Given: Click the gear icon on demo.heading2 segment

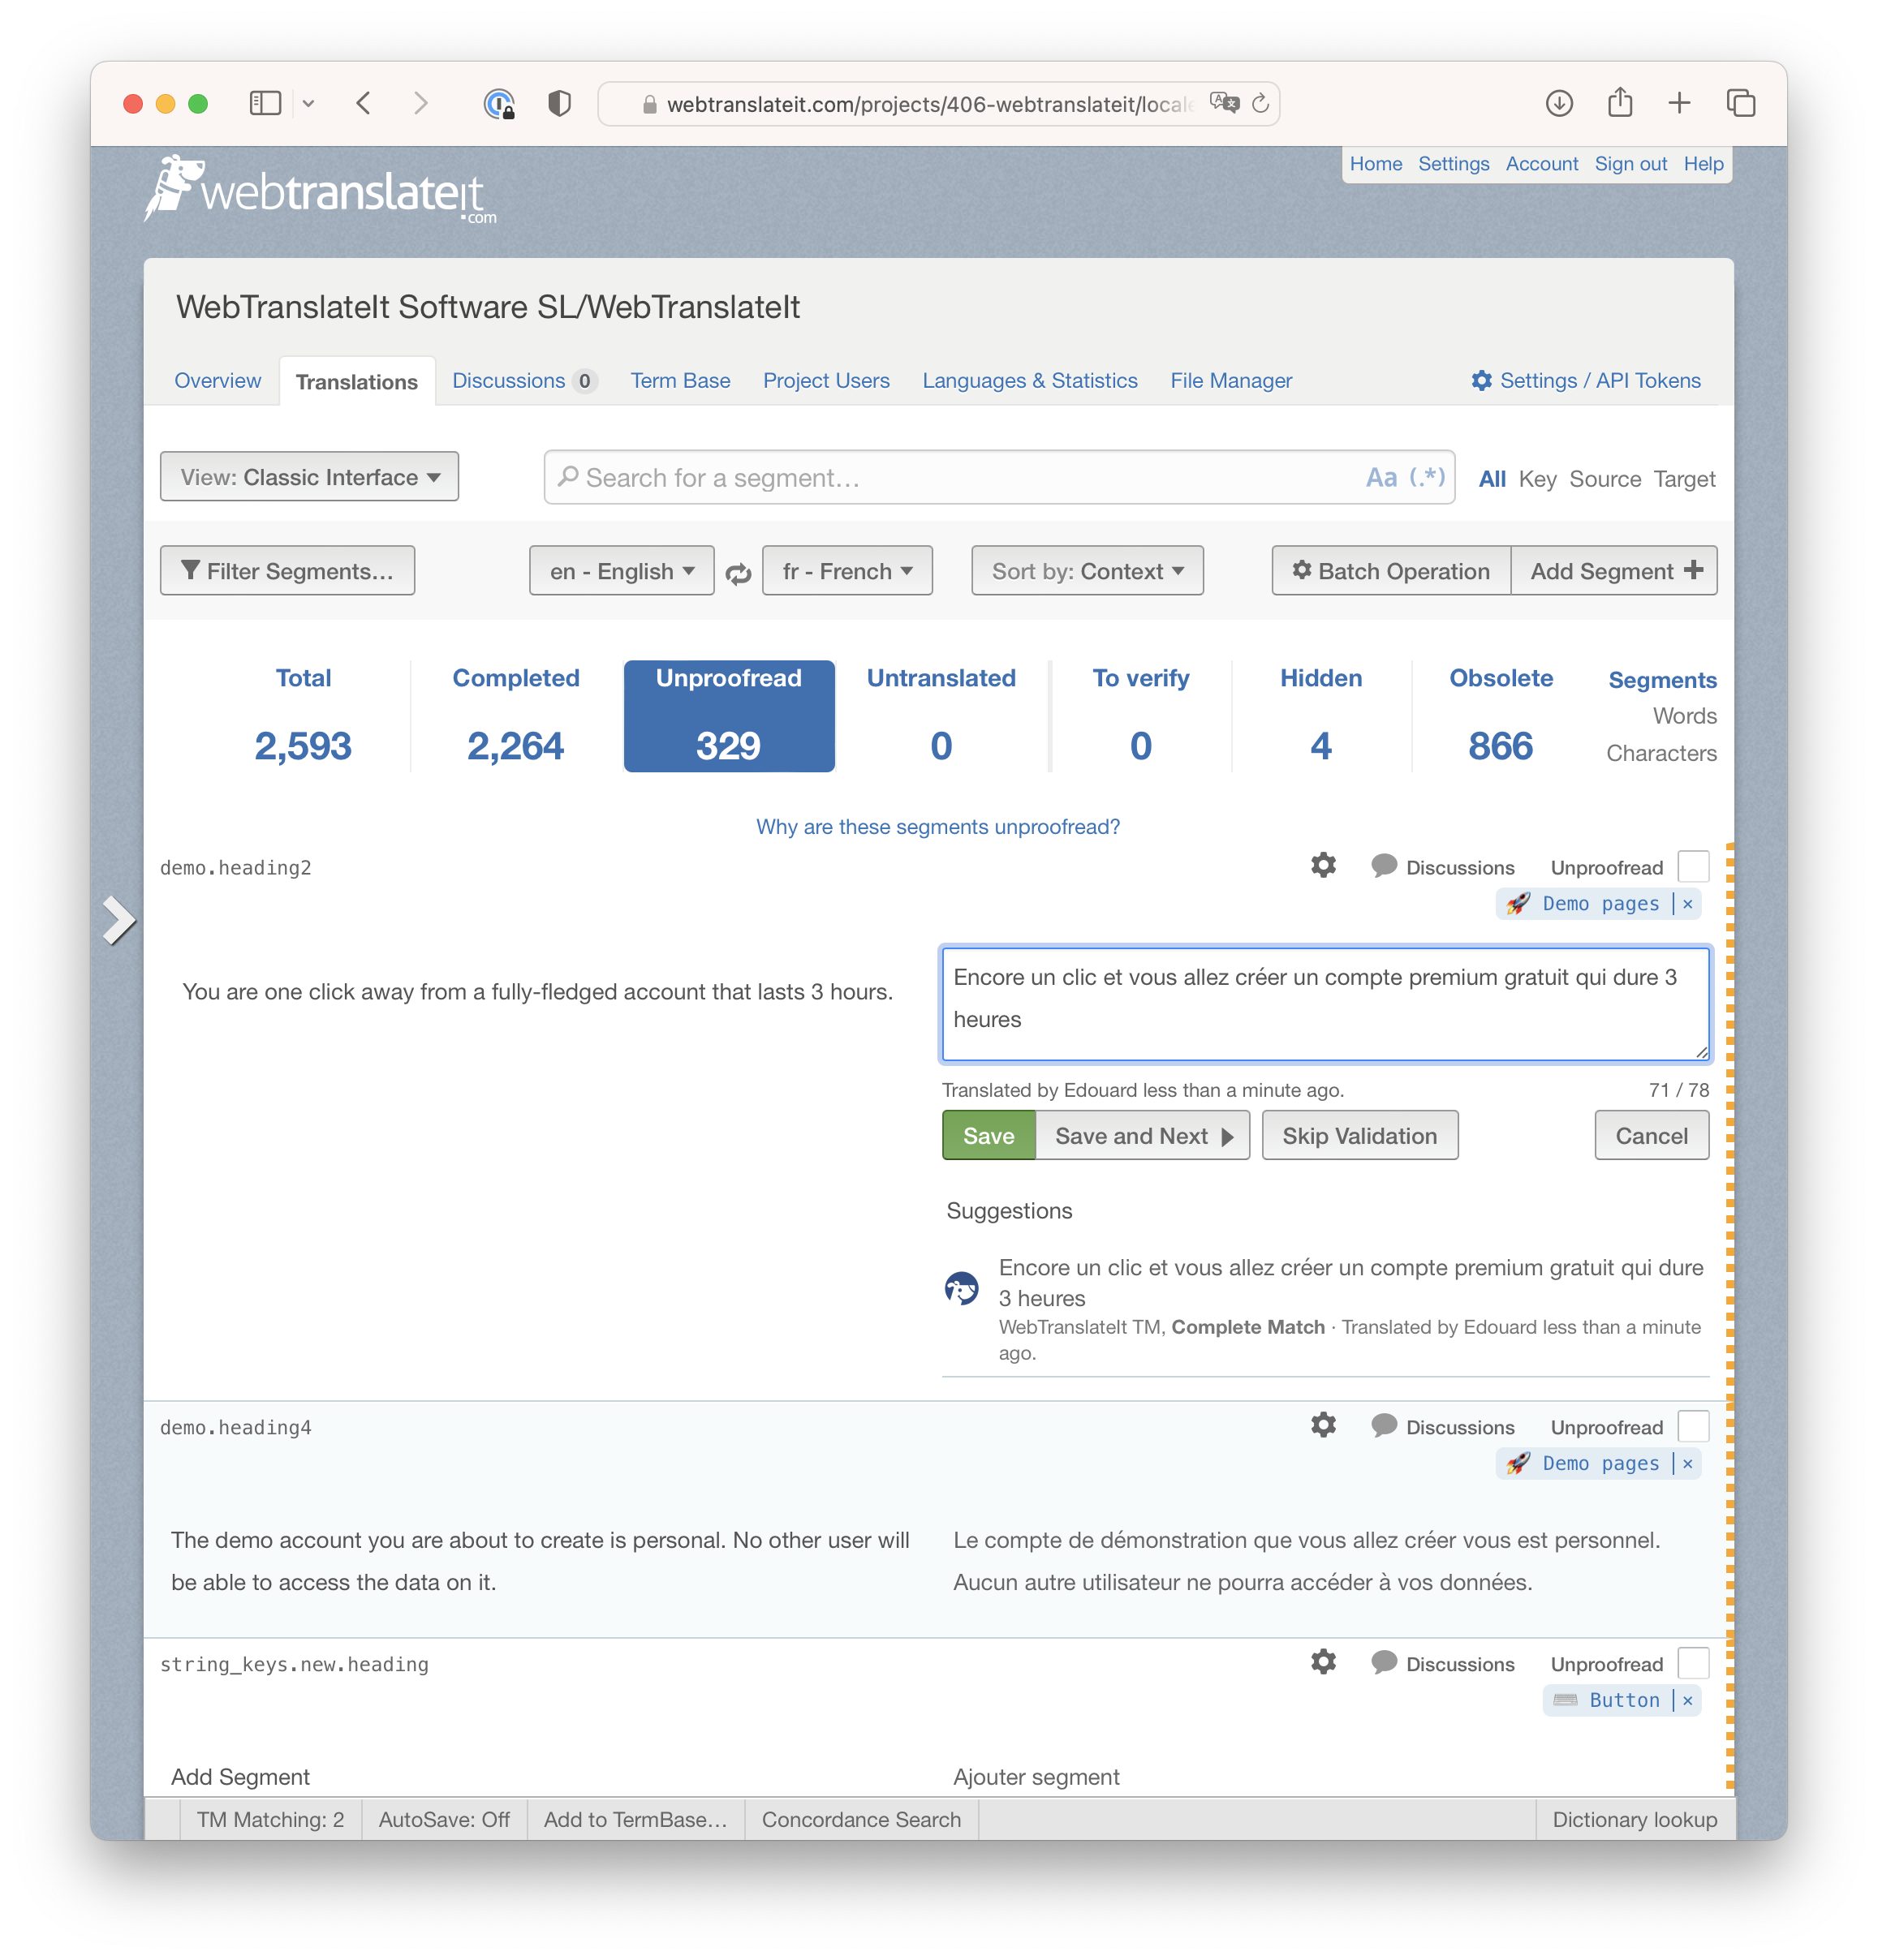Looking at the screenshot, I should point(1325,866).
